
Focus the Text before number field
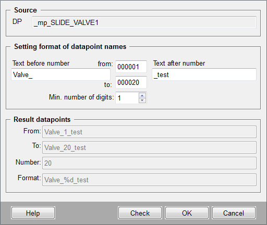(60, 74)
